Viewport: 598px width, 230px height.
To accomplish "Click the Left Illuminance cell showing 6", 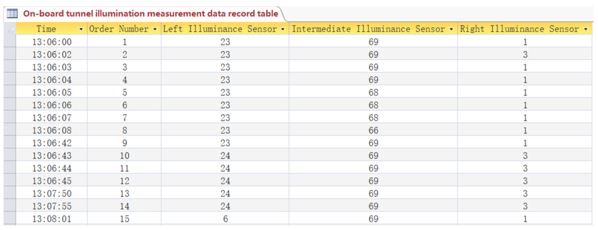I will (x=225, y=219).
